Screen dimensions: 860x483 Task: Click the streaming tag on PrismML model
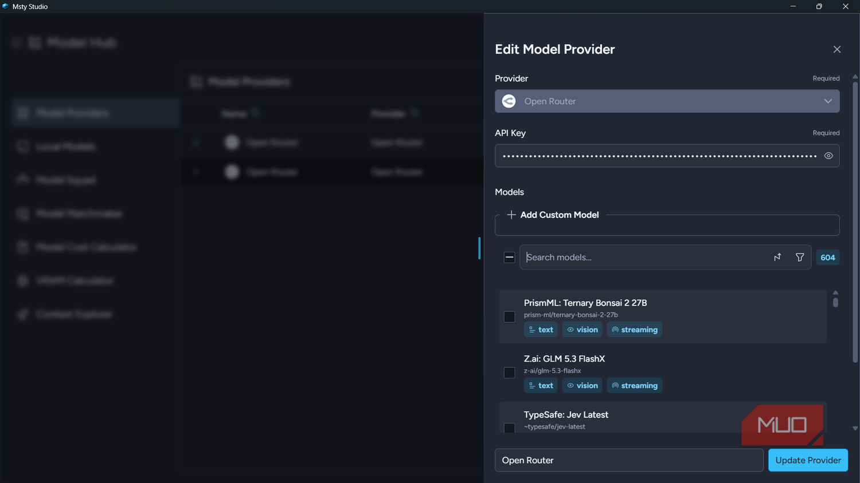click(635, 330)
